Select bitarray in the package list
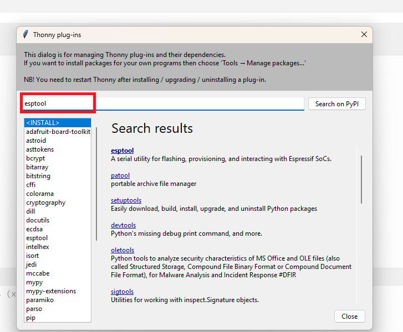The width and height of the screenshot is (403, 332). (58, 167)
